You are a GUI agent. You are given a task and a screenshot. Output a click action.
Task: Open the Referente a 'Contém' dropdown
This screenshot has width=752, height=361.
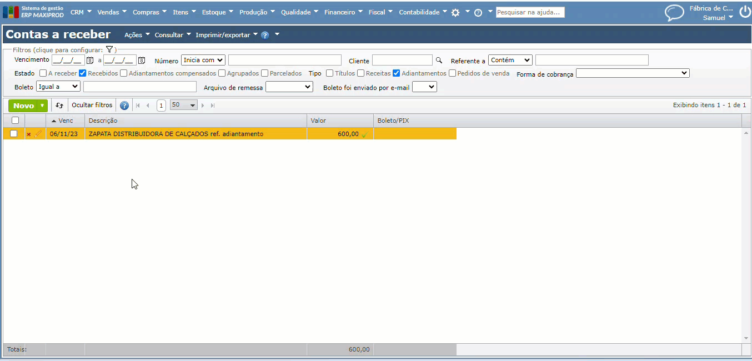(510, 60)
